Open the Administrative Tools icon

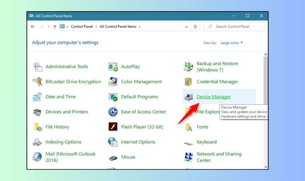(x=37, y=67)
